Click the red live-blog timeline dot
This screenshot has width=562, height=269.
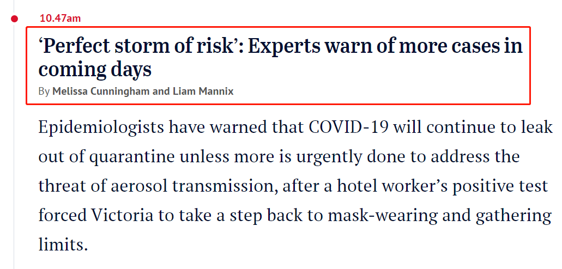pos(14,19)
